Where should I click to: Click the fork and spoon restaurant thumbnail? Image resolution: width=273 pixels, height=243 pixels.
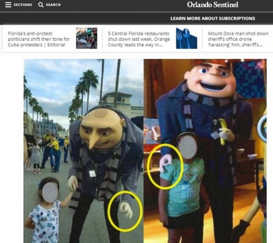[186, 38]
